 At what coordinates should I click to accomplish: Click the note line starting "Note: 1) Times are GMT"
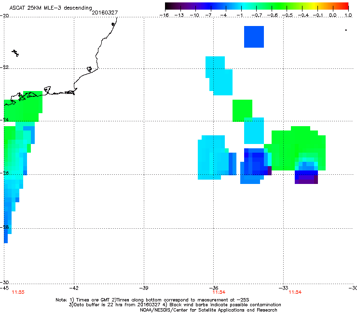pos(152,300)
